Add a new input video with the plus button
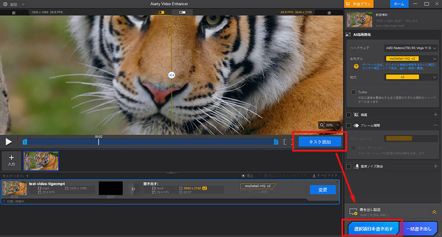Image resolution: width=442 pixels, height=237 pixels. click(11, 160)
